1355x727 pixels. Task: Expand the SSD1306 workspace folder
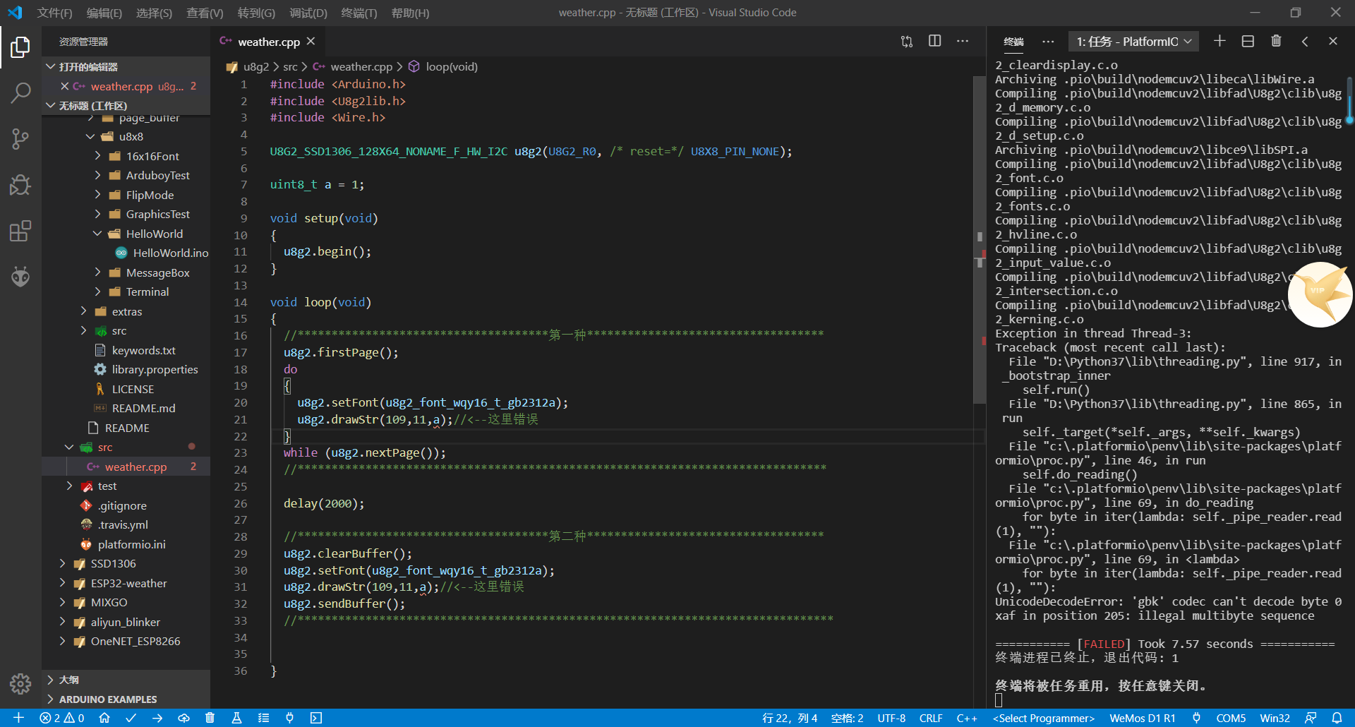tap(62, 563)
